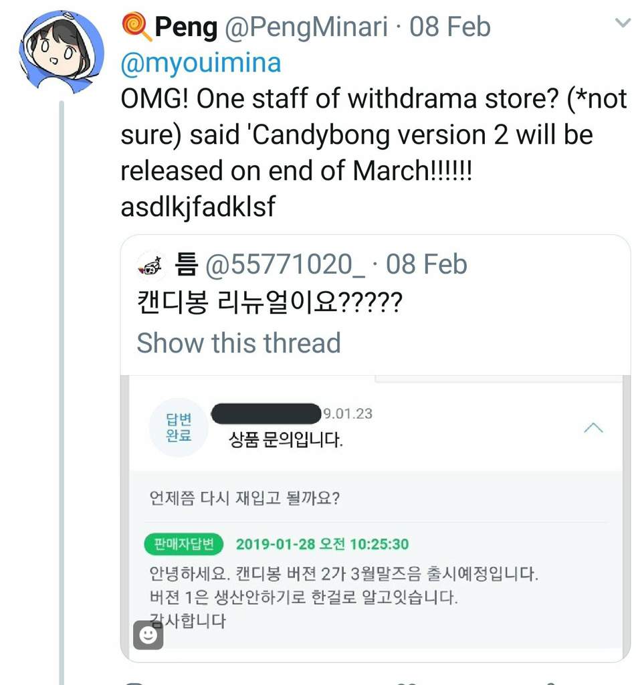Open quoted account handle @55771020_
Image resolution: width=636 pixels, height=685 pixels.
tap(285, 265)
